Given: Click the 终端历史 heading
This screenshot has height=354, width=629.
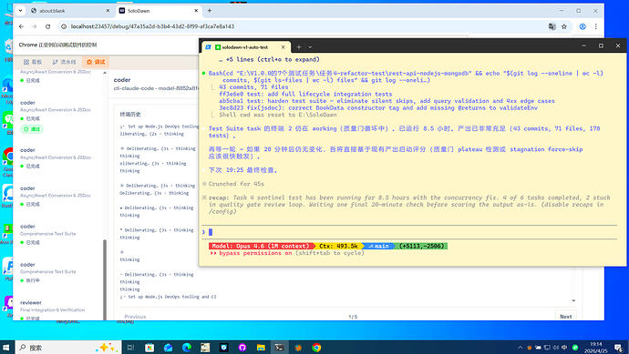Looking at the screenshot, I should 130,114.
